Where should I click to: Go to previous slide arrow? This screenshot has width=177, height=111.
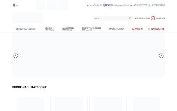(x=16, y=56)
